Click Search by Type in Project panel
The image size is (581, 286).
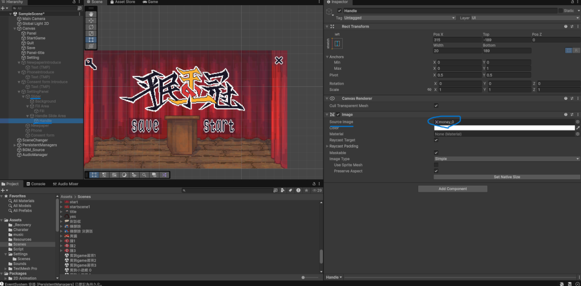click(283, 190)
